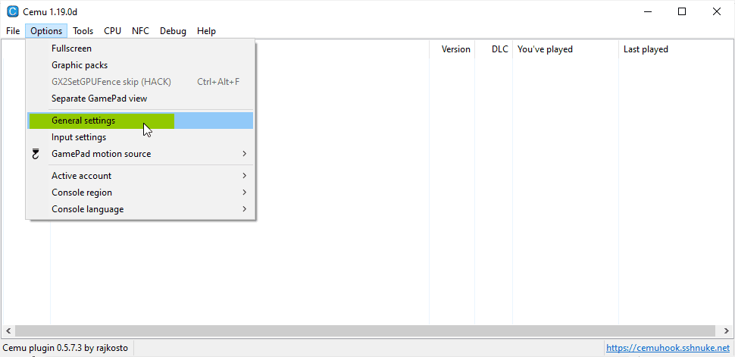This screenshot has width=735, height=357.
Task: Open the Help menu
Action: (206, 31)
